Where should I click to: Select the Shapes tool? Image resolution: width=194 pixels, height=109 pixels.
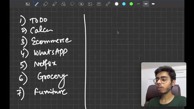(63, 4)
